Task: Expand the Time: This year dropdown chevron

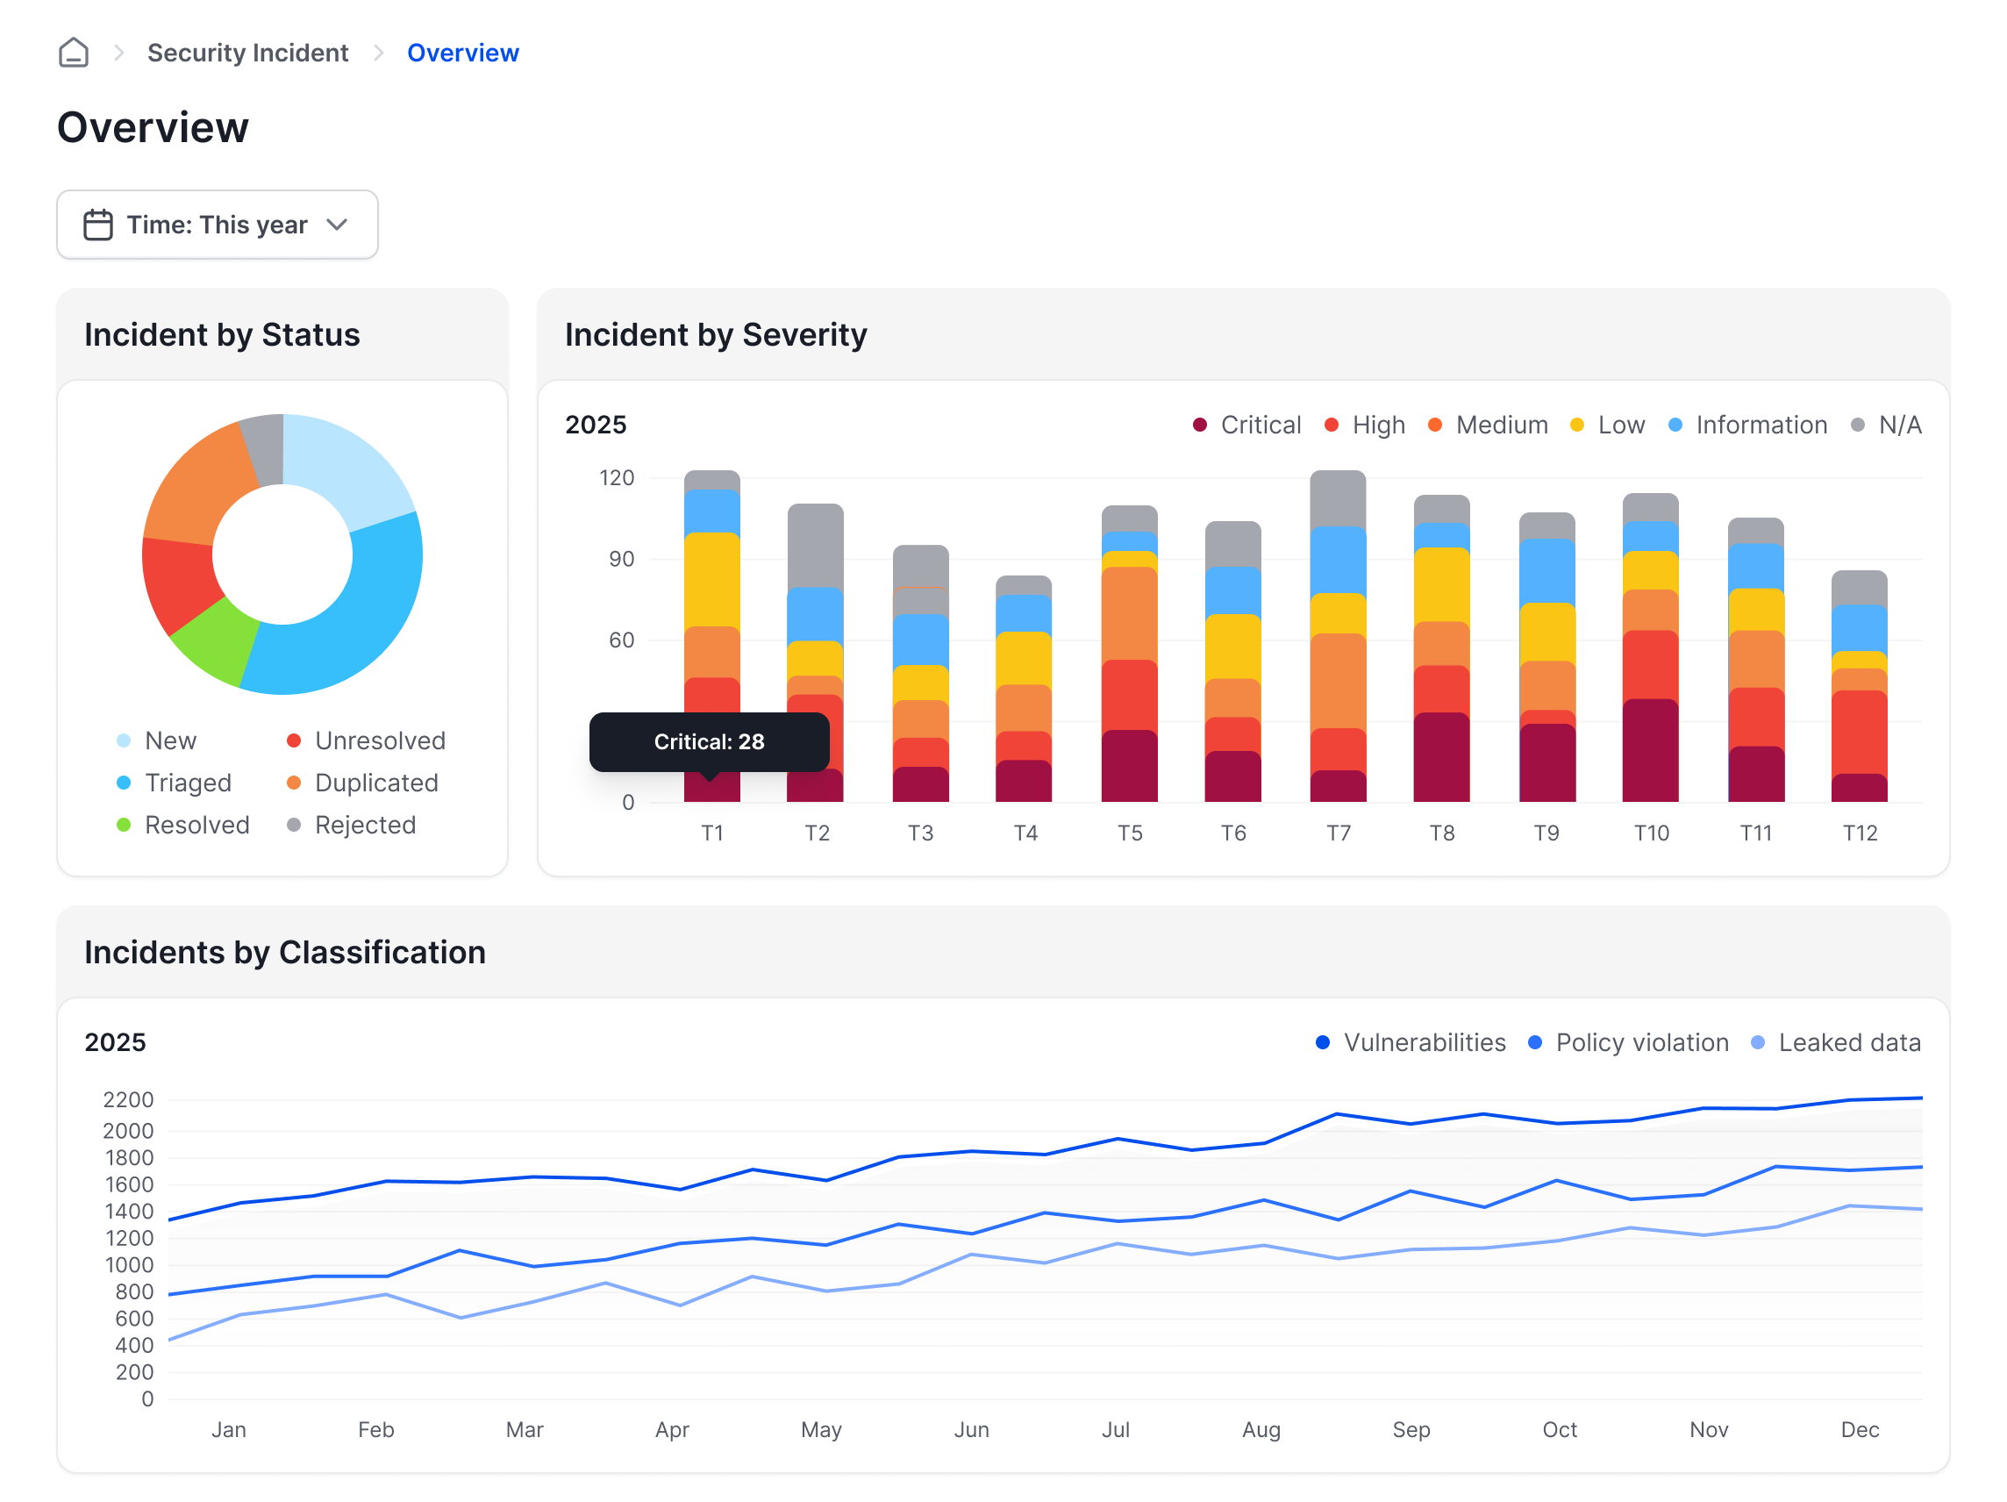Action: [338, 225]
